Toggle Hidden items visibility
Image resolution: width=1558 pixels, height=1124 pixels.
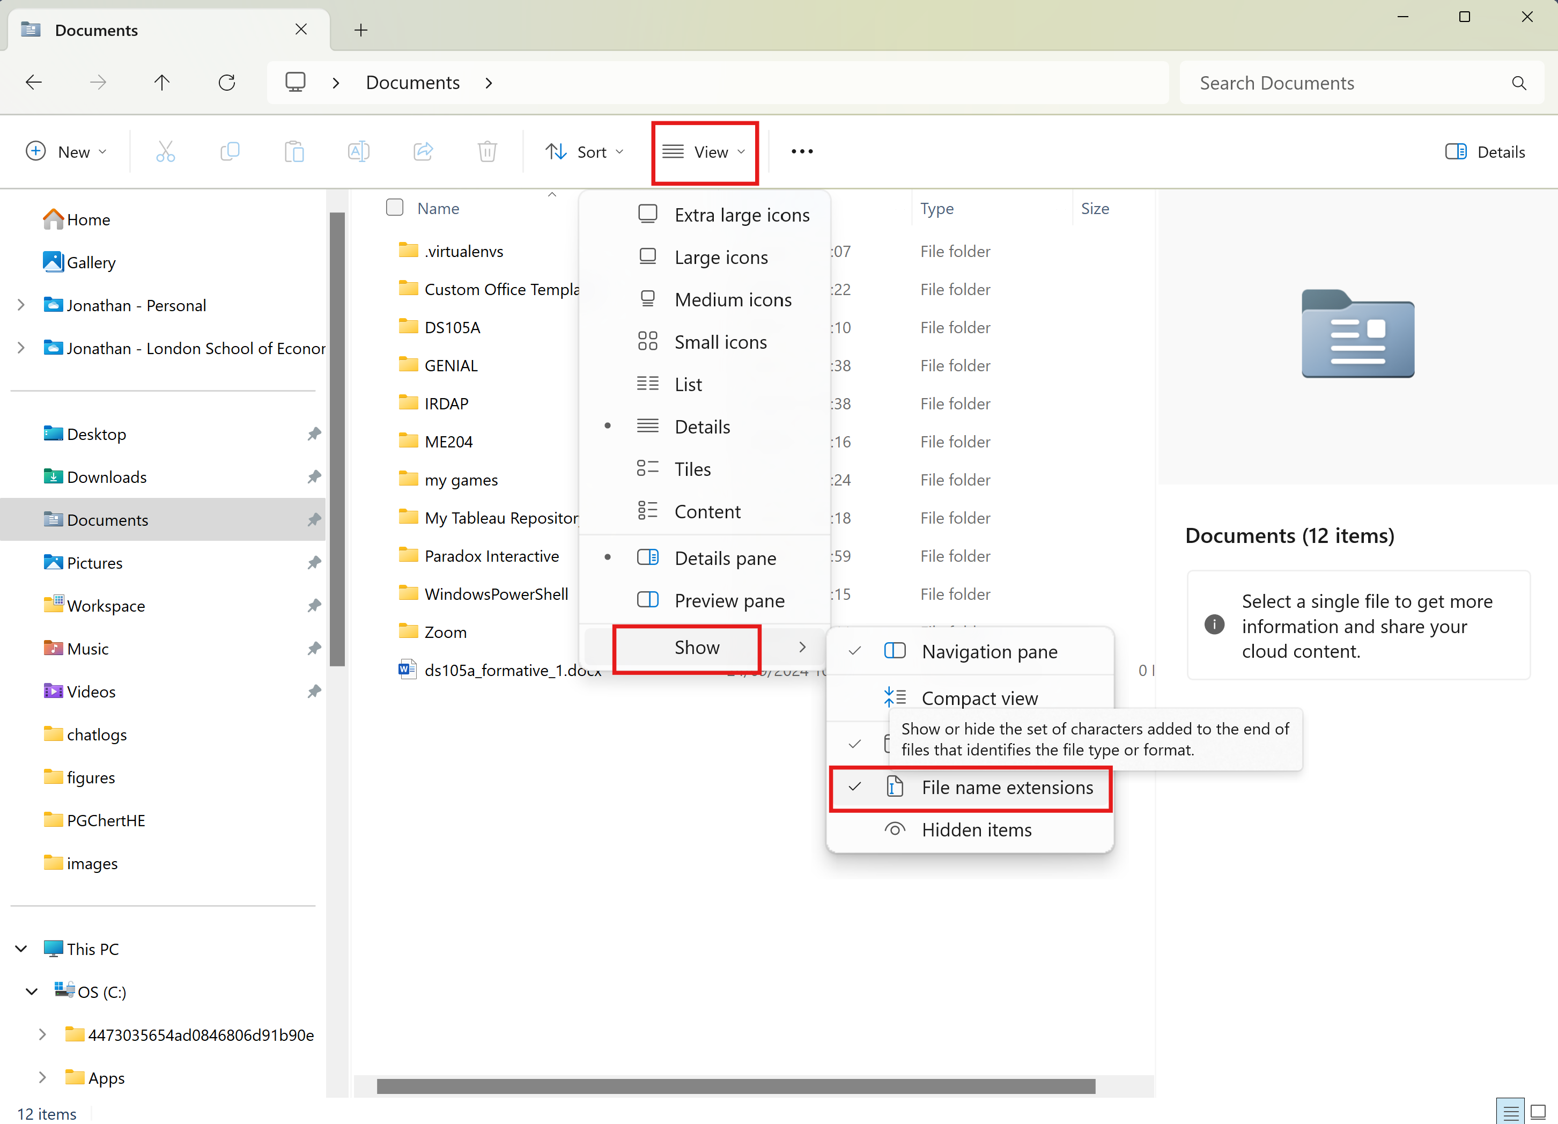click(971, 830)
